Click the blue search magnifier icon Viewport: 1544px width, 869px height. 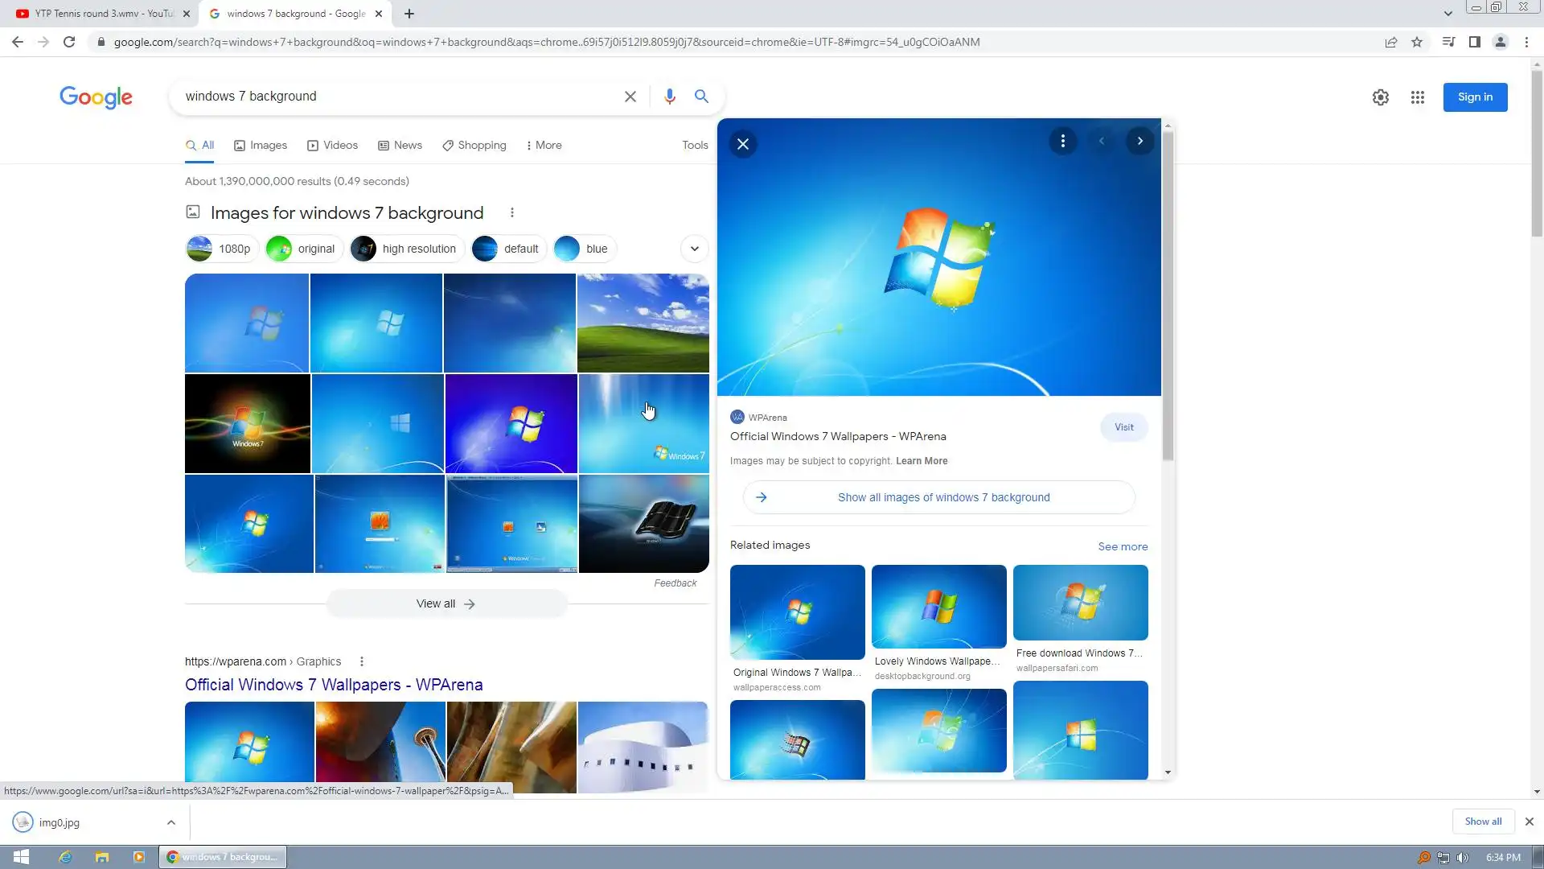coord(701,97)
